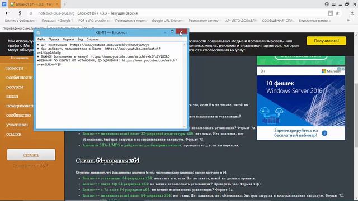The image size is (358, 201).
Task: Click the QIP инструкция line in Notepad
Action: [93, 45]
